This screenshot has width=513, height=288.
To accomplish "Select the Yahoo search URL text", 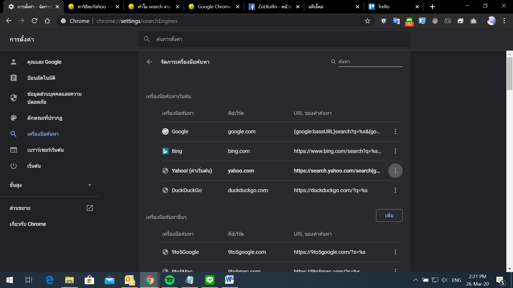I will click(337, 171).
